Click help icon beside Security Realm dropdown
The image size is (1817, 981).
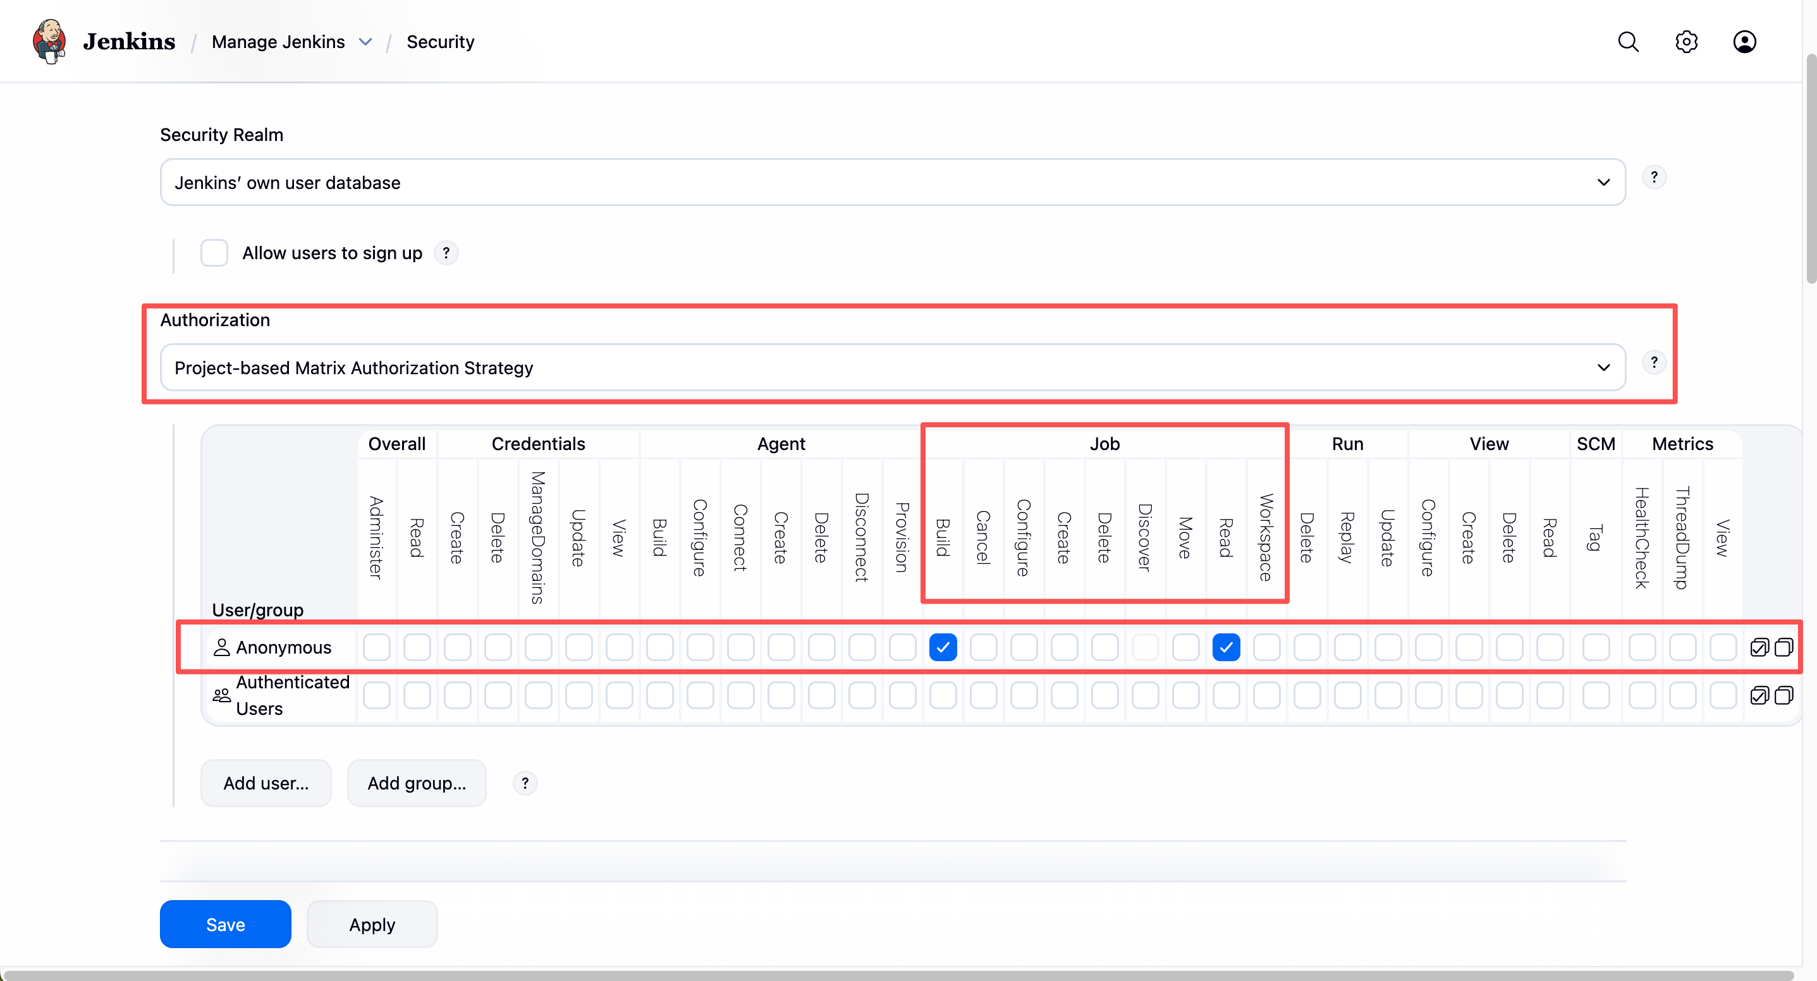click(x=1653, y=177)
